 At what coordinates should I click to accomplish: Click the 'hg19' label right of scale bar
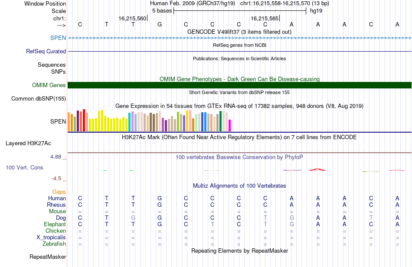click(x=316, y=11)
